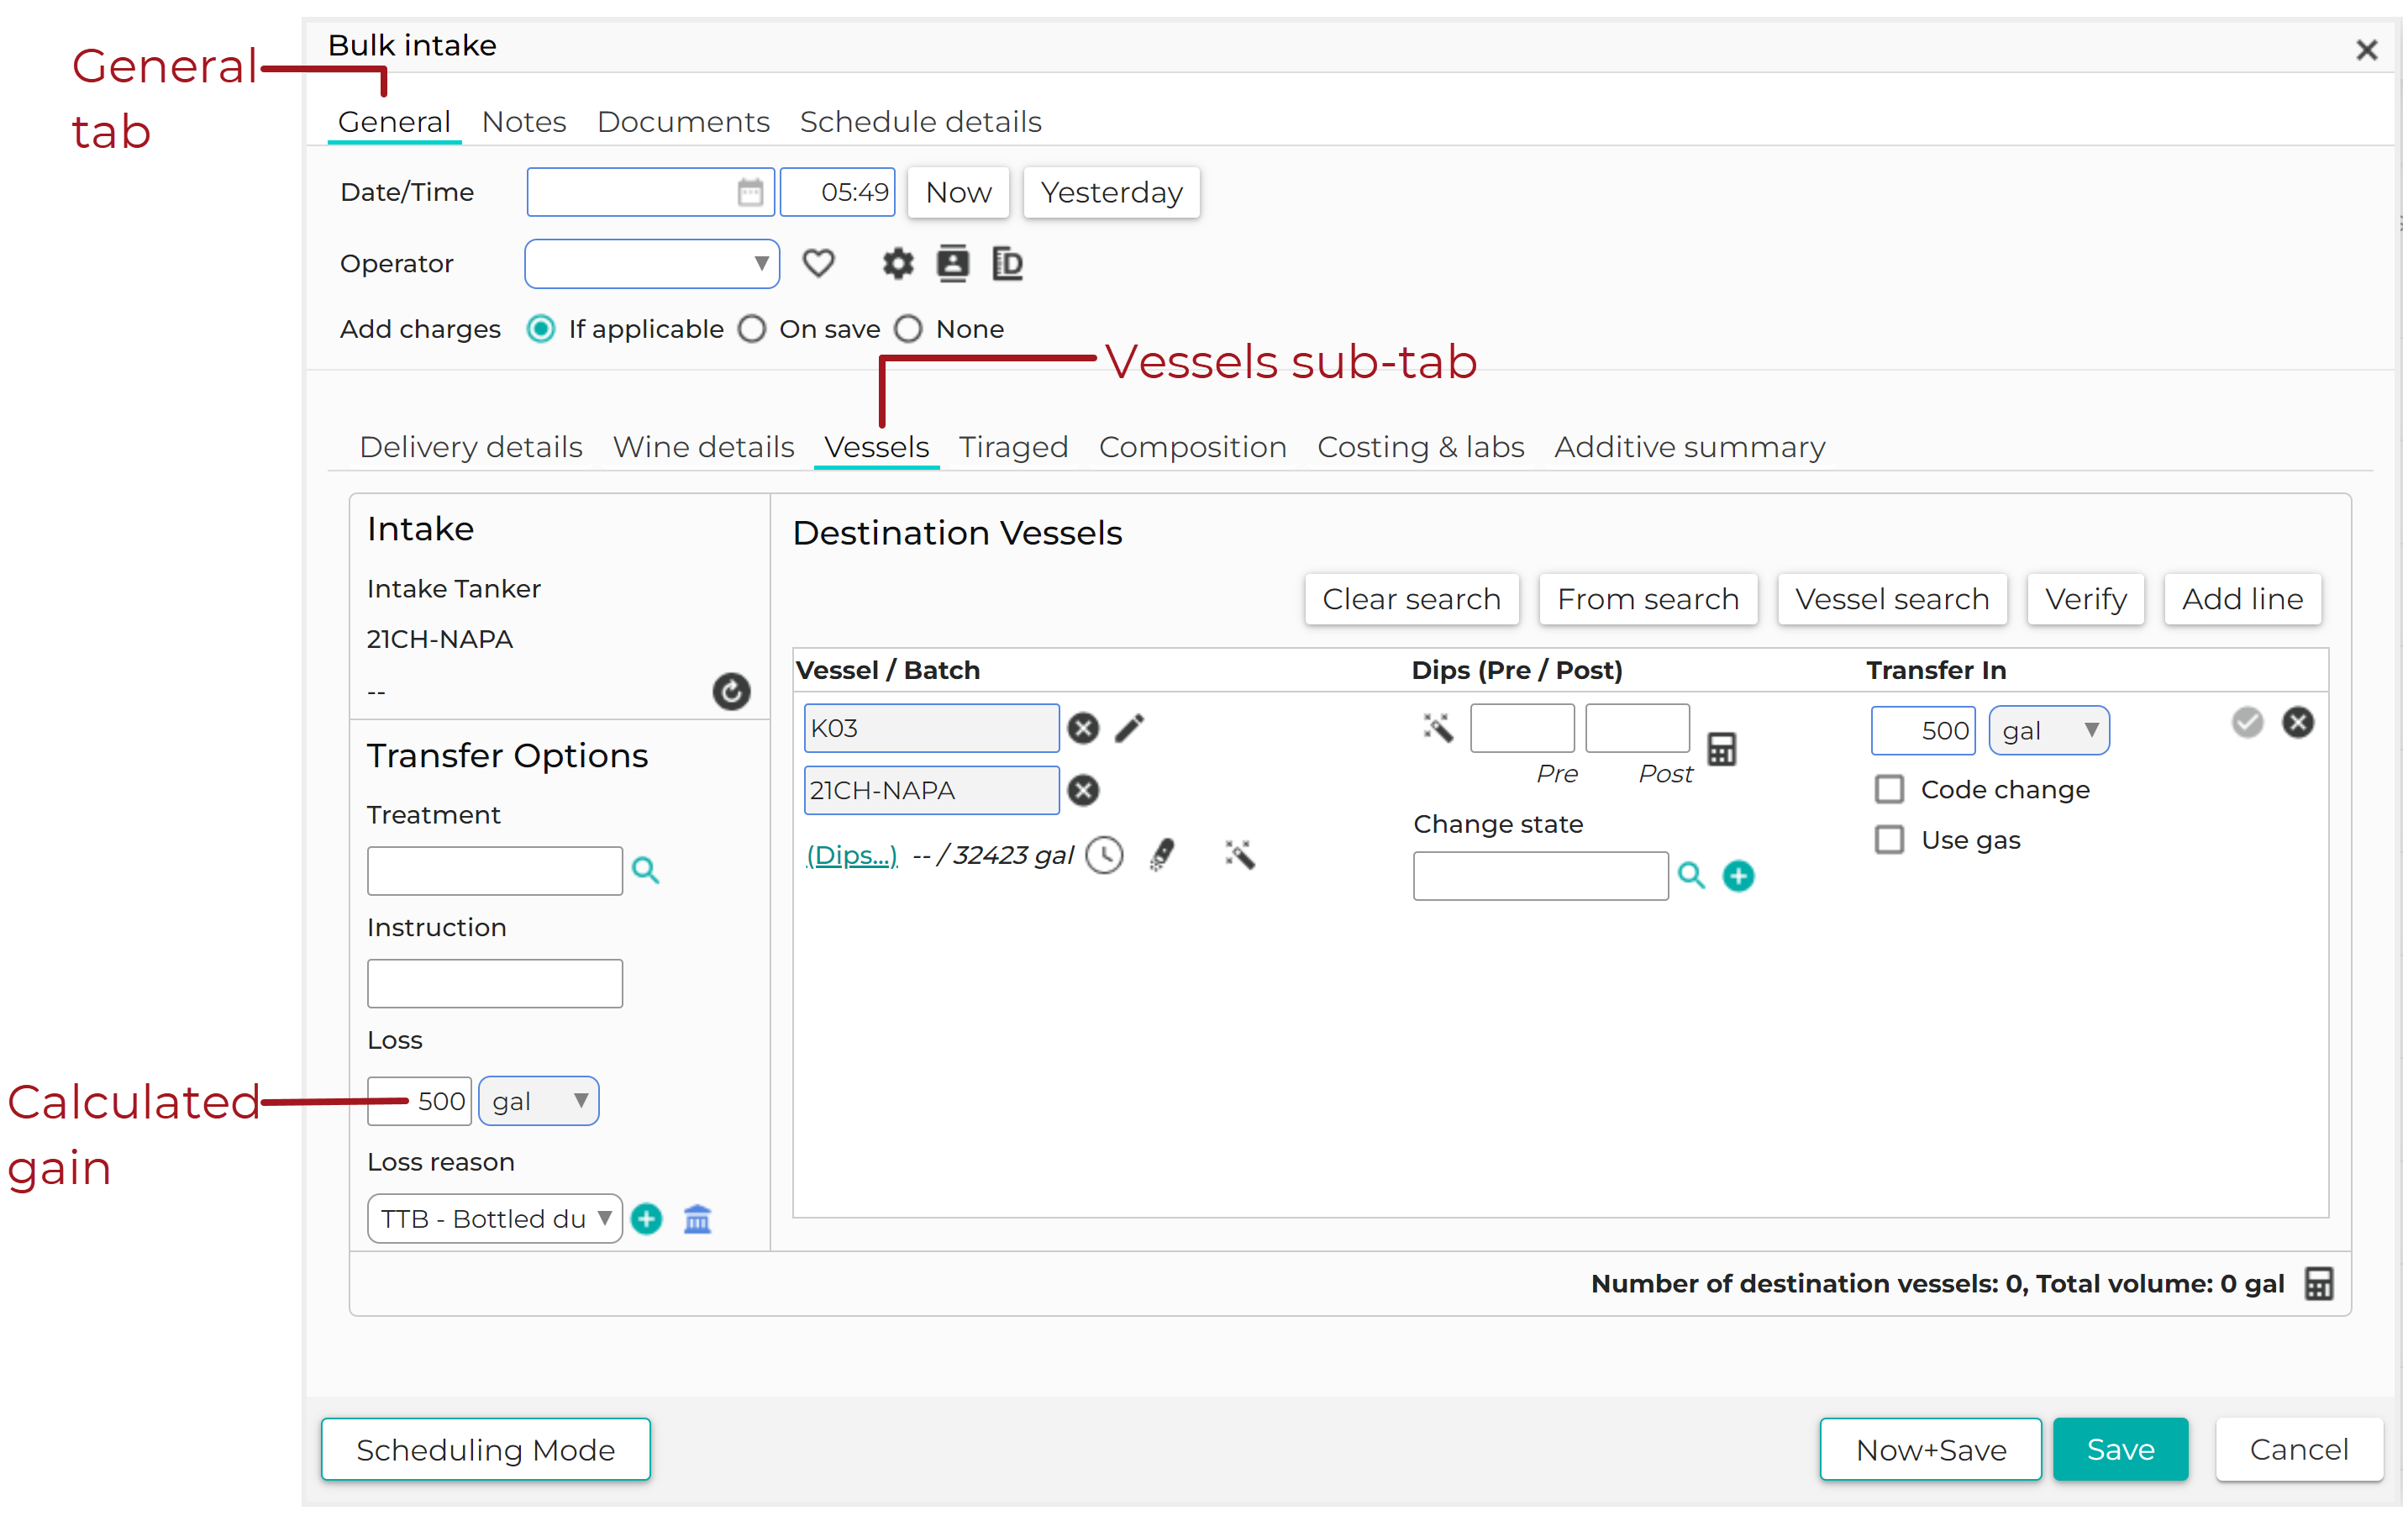Open the Loss gal unit dropdown
The width and height of the screenshot is (2408, 1516).
[539, 1101]
